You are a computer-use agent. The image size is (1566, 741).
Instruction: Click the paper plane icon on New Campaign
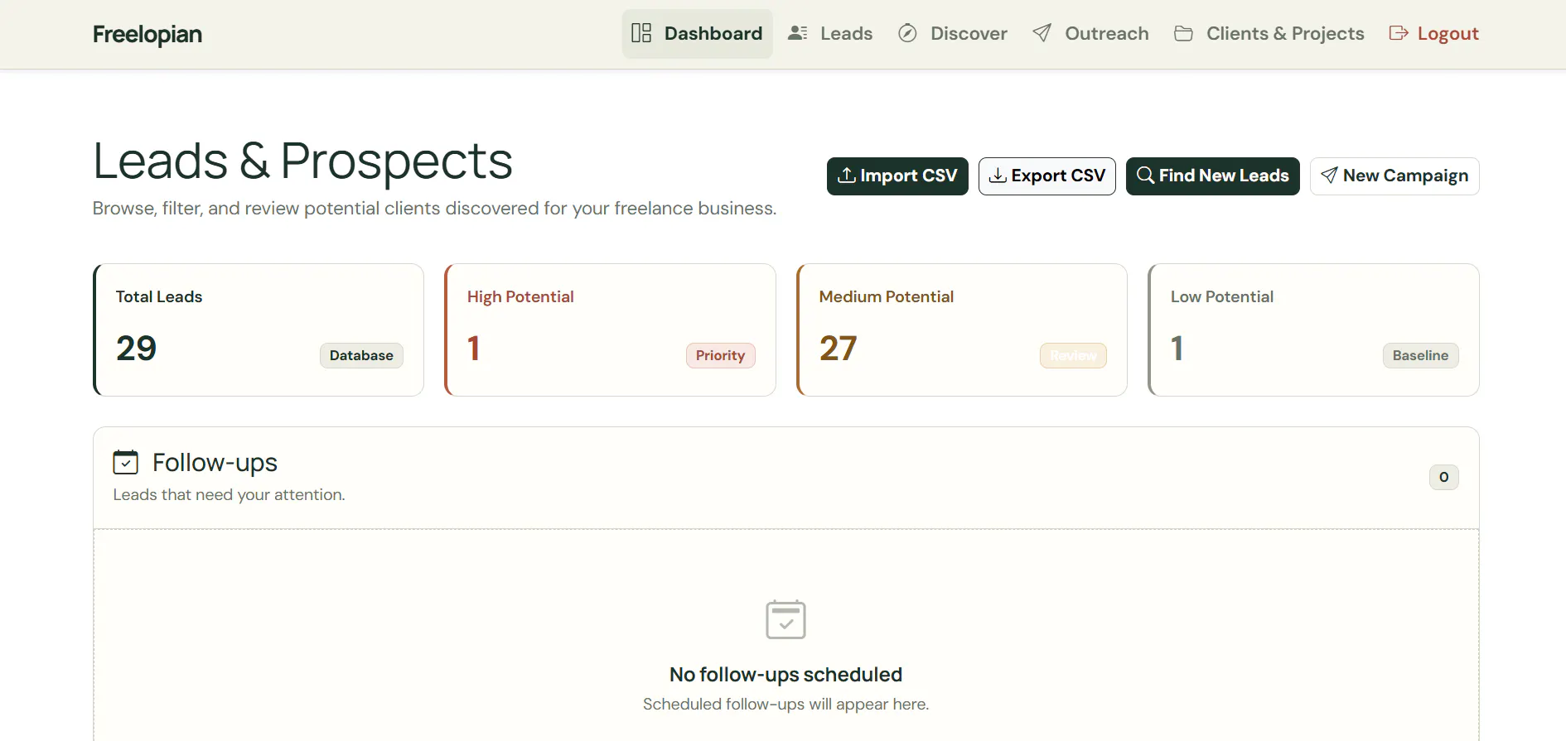(x=1330, y=176)
